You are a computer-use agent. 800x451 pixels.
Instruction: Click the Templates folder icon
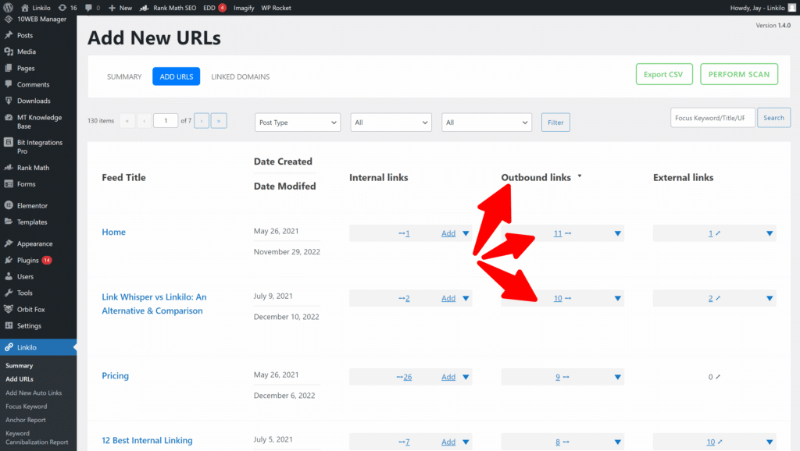[x=9, y=222]
